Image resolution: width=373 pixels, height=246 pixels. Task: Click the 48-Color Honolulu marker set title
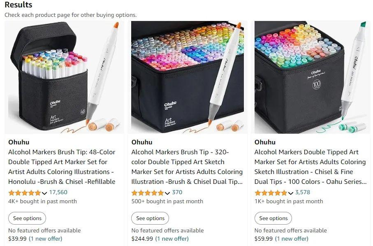point(62,167)
